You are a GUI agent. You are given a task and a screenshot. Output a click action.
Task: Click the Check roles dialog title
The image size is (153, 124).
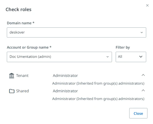19,10
